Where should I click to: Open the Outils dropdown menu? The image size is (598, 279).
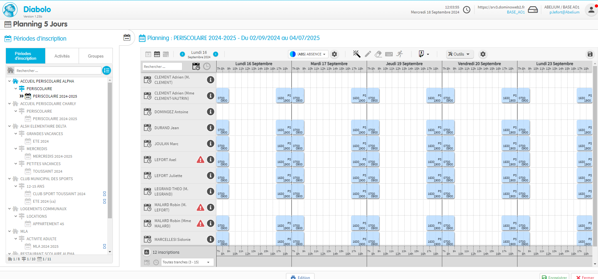459,54
